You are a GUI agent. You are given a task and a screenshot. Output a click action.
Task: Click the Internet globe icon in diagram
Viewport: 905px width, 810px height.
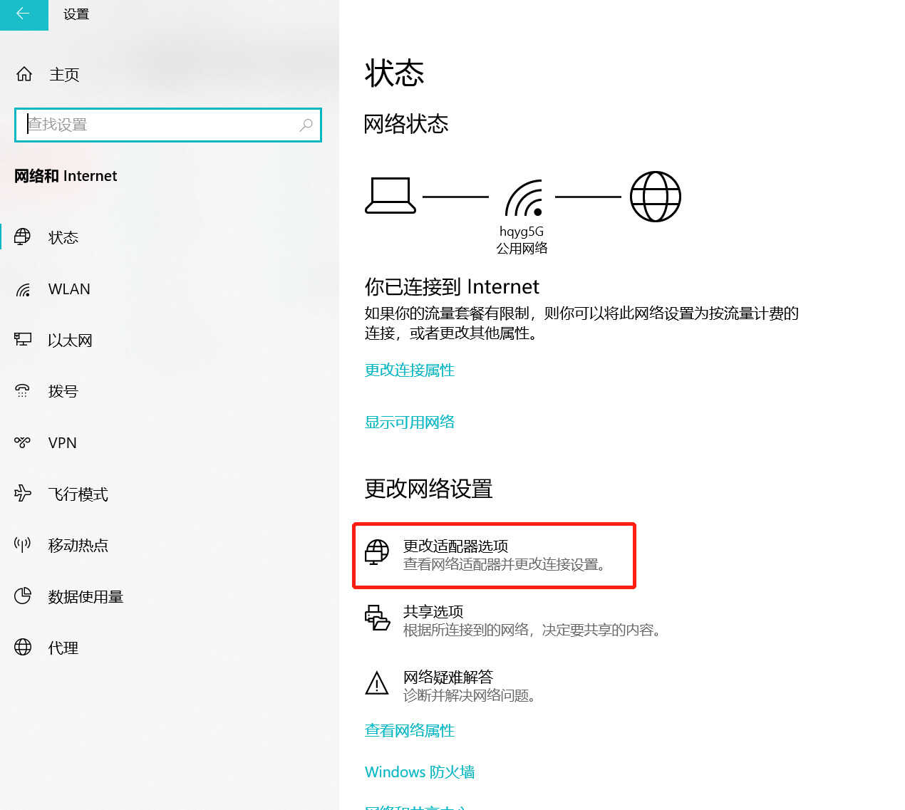pyautogui.click(x=656, y=197)
